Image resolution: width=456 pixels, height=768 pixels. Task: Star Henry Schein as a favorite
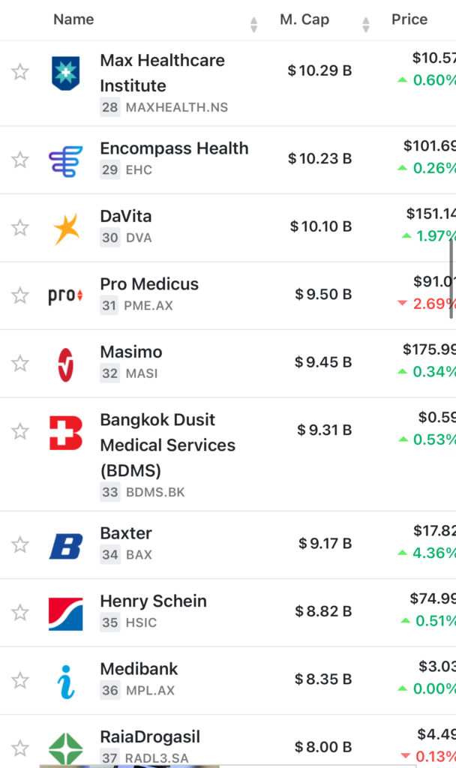[20, 613]
